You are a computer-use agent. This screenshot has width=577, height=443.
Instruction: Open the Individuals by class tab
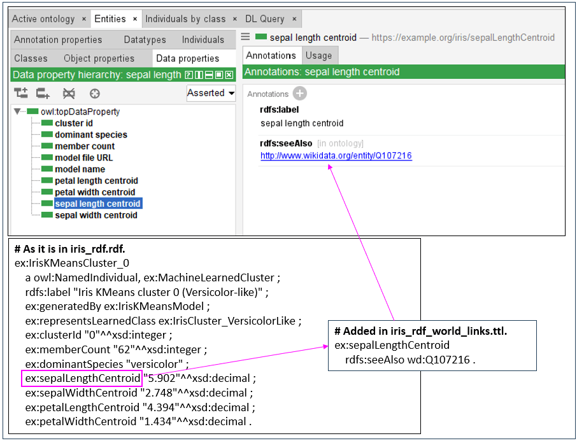click(185, 18)
